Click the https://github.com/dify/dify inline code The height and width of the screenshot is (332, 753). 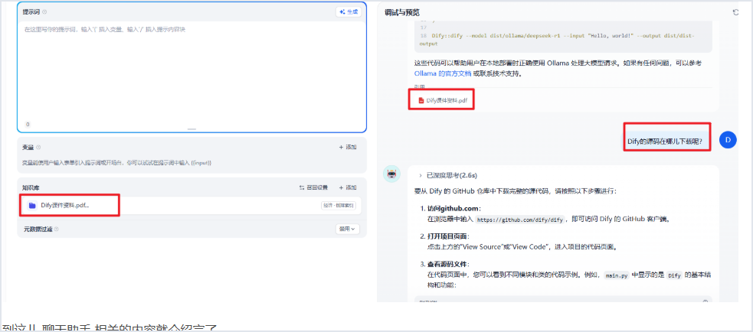pyautogui.click(x=519, y=220)
